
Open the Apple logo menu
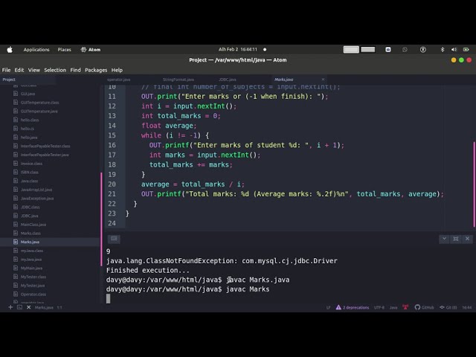(x=10, y=50)
